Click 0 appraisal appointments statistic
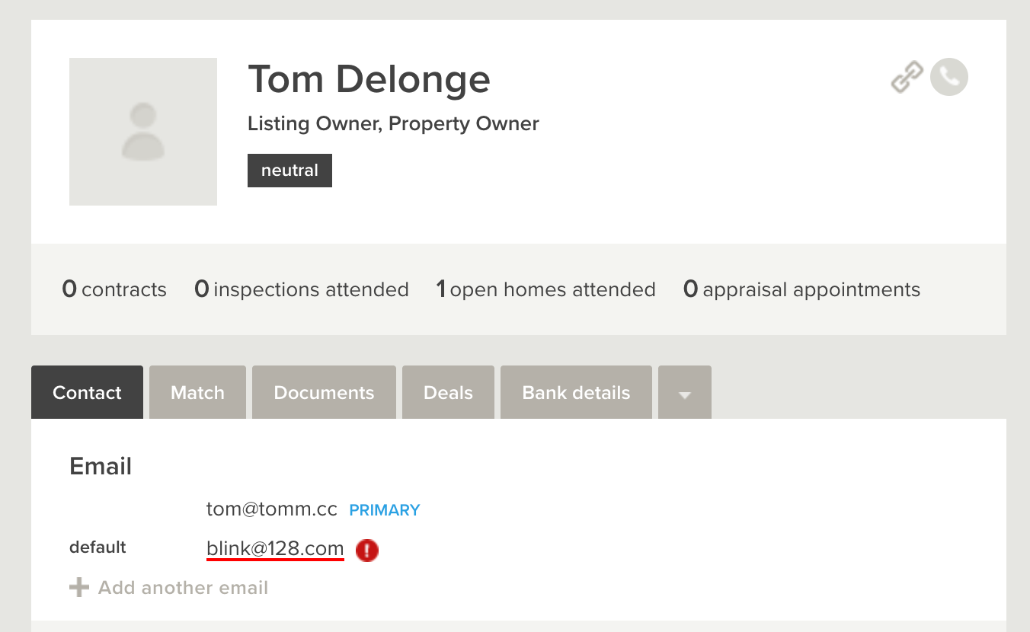Image resolution: width=1030 pixels, height=632 pixels. coord(801,289)
